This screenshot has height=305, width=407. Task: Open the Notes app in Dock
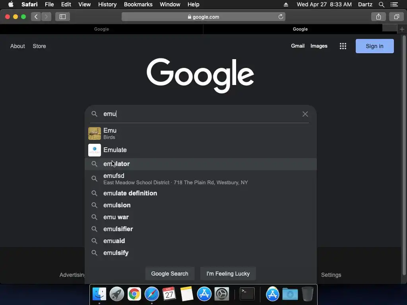(x=187, y=294)
